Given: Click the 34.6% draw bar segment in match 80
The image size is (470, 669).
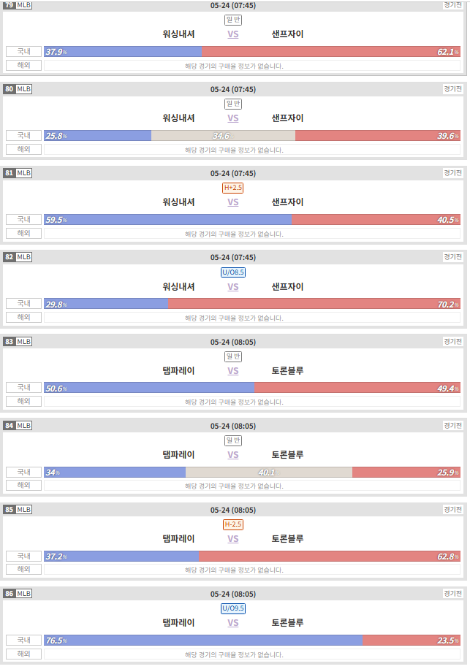Looking at the screenshot, I should coord(223,136).
